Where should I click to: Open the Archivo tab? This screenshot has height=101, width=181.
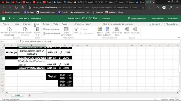click(6, 24)
